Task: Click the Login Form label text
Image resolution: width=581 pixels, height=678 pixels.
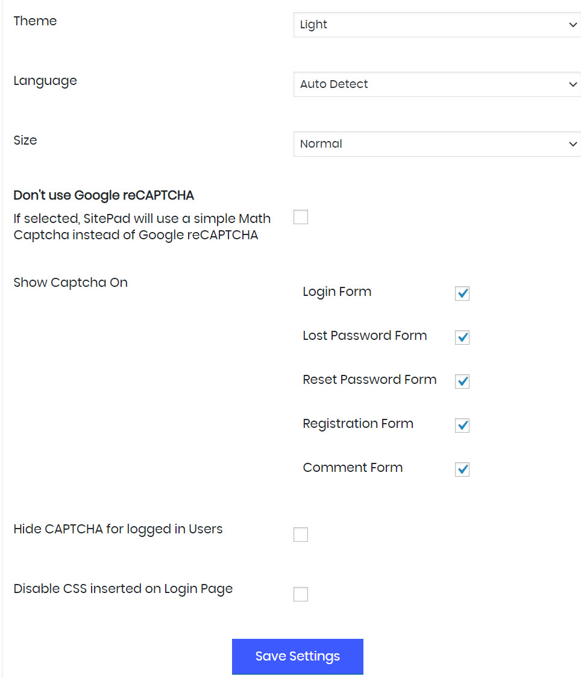Action: (337, 292)
